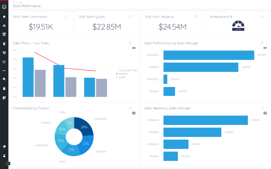Click the megaphone announcements icon in sidebar
Viewport: 271px width, 169px height.
click(x=4, y=147)
